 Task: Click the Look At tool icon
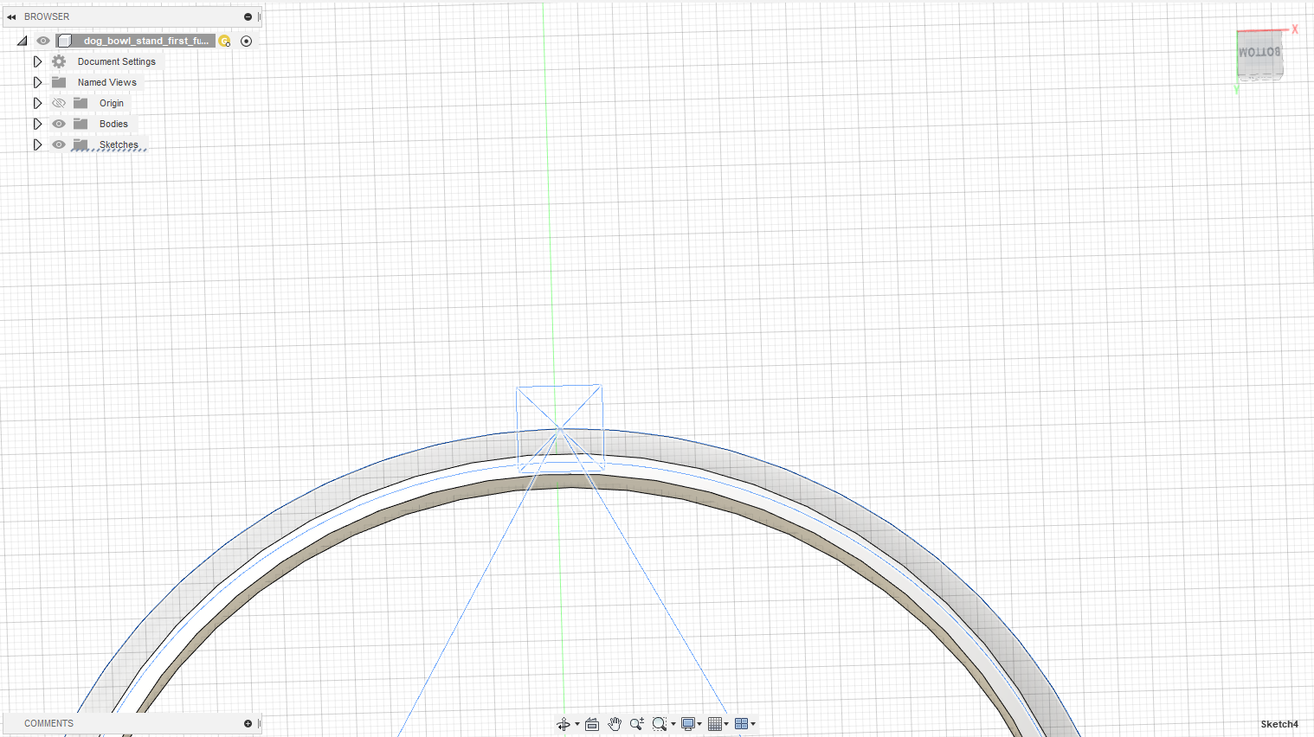pyautogui.click(x=592, y=724)
